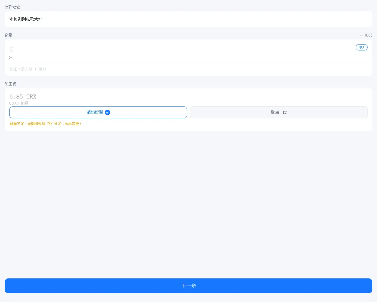Viewport: 377px width, 302px height.
Task: Click empty space right of 6.85 TRX
Action: 206,97
